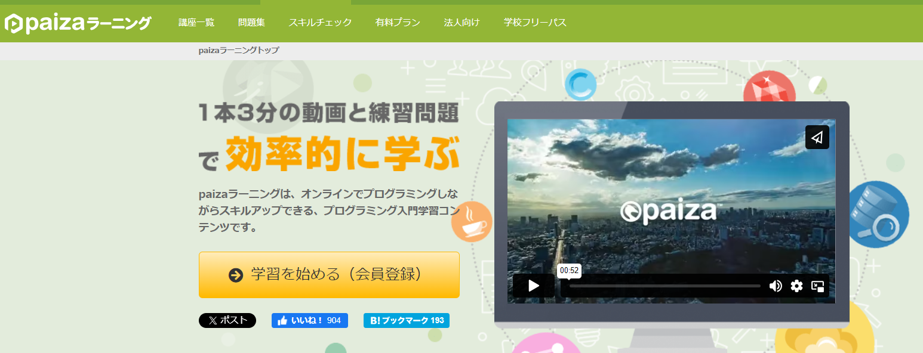Go to スキルチェック in the navigation
Viewport: 923px width, 353px height.
320,23
